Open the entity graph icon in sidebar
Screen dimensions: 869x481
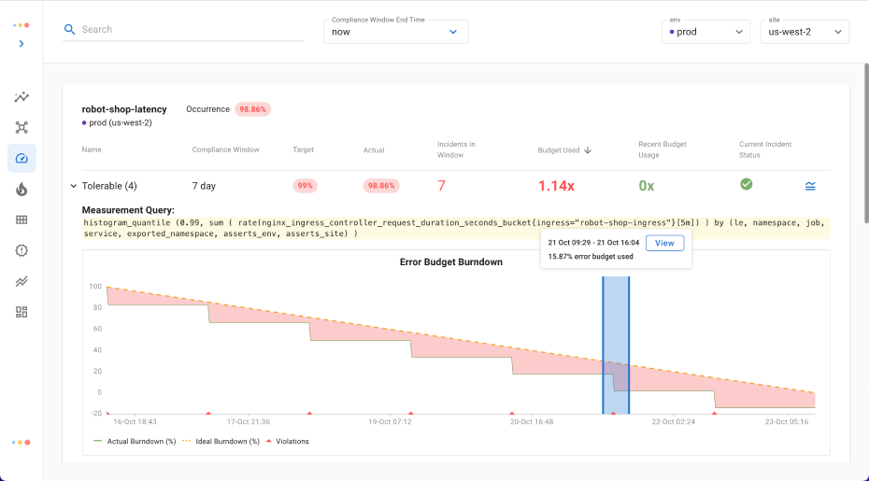tap(21, 127)
